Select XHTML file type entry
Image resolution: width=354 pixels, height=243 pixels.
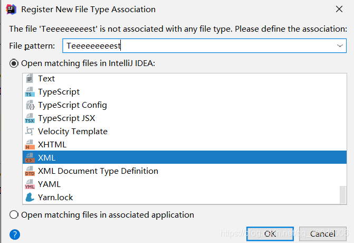click(x=185, y=145)
